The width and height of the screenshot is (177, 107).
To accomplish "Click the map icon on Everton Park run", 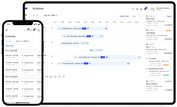I will [107, 57].
